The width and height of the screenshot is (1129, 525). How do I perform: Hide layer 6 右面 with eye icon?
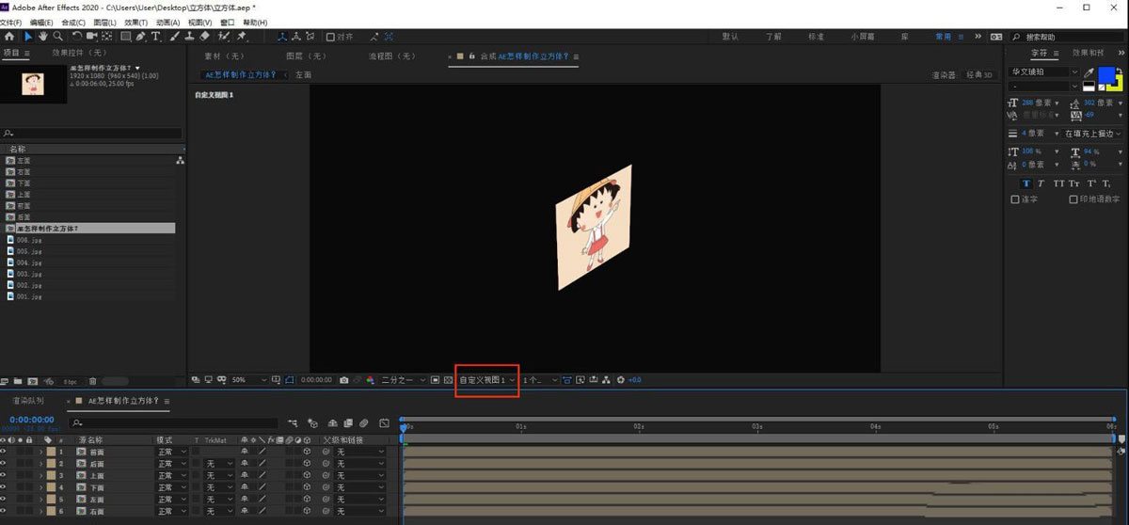(x=4, y=511)
